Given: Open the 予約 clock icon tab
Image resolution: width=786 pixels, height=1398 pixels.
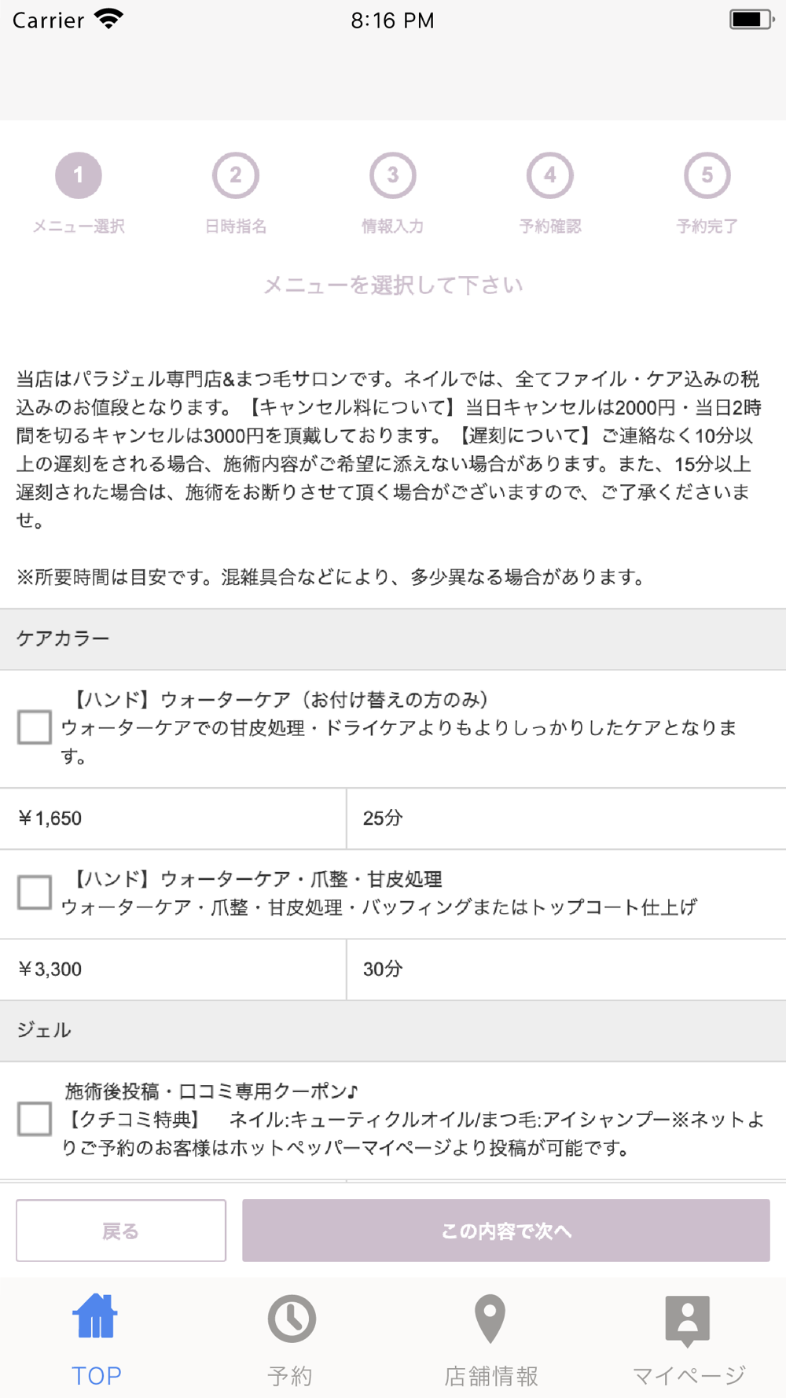Looking at the screenshot, I should pos(292,1319).
